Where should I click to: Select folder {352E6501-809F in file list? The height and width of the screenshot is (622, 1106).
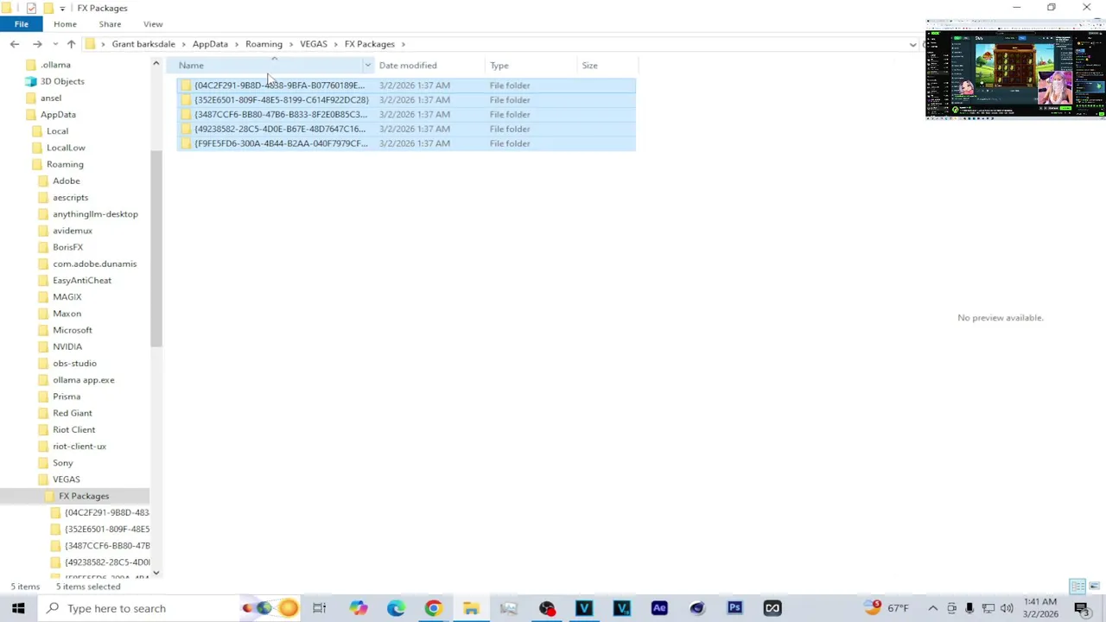point(406,100)
